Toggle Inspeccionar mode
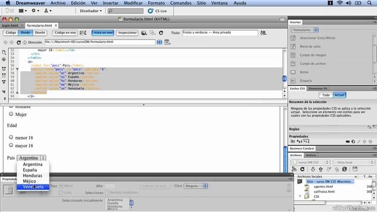Viewport: 377px width, 212px height. coord(127,33)
